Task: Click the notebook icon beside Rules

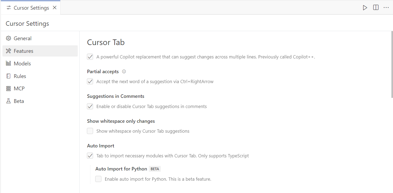Action: (x=8, y=76)
